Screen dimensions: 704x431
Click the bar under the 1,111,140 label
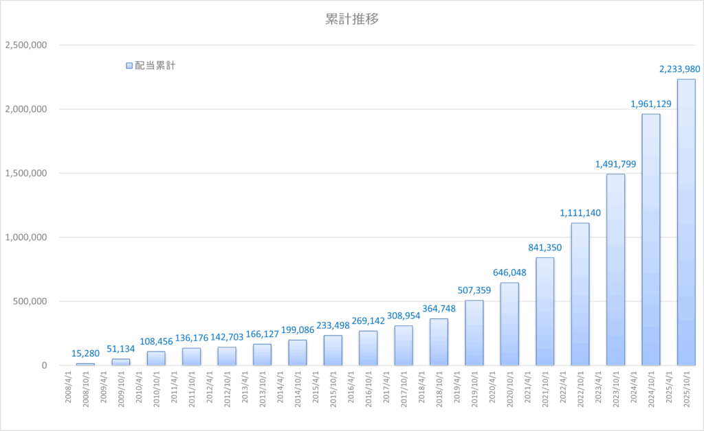coord(580,295)
